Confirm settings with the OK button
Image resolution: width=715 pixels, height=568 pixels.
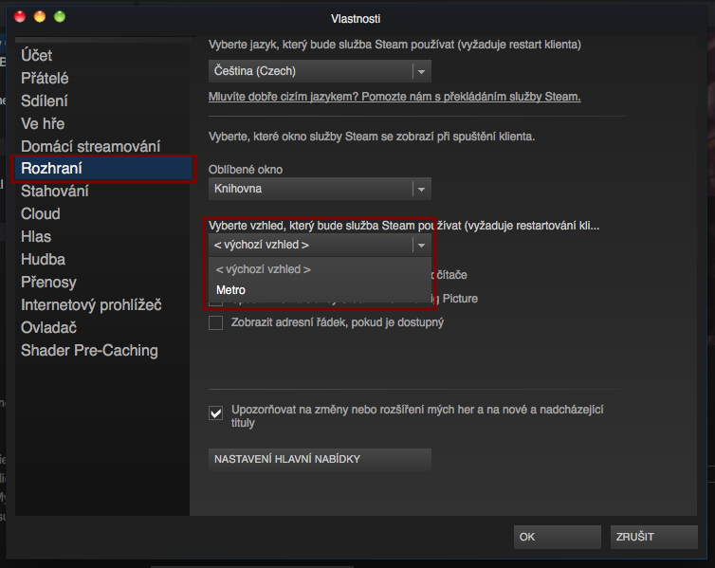(558, 537)
